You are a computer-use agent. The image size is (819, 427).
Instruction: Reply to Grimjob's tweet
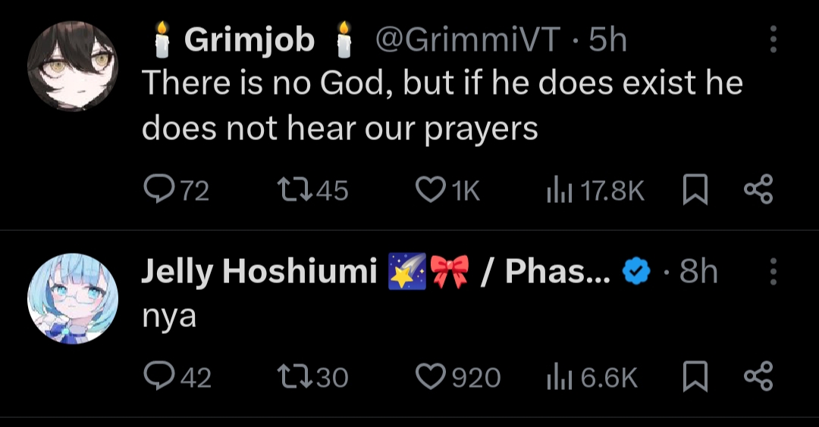pos(158,190)
